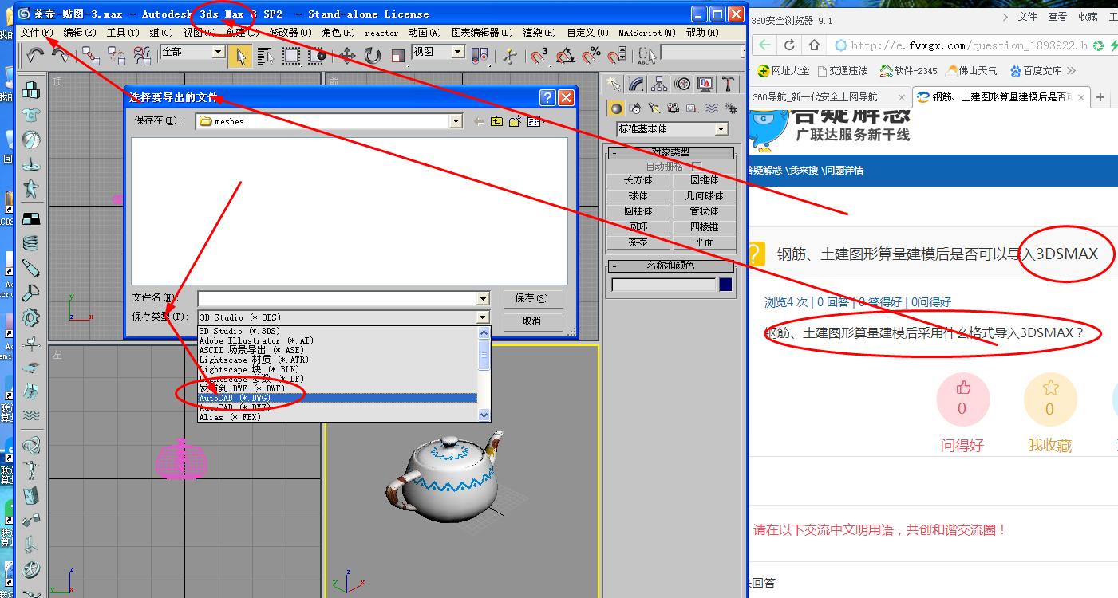Click the Select and Manipulate icon

coord(510,54)
